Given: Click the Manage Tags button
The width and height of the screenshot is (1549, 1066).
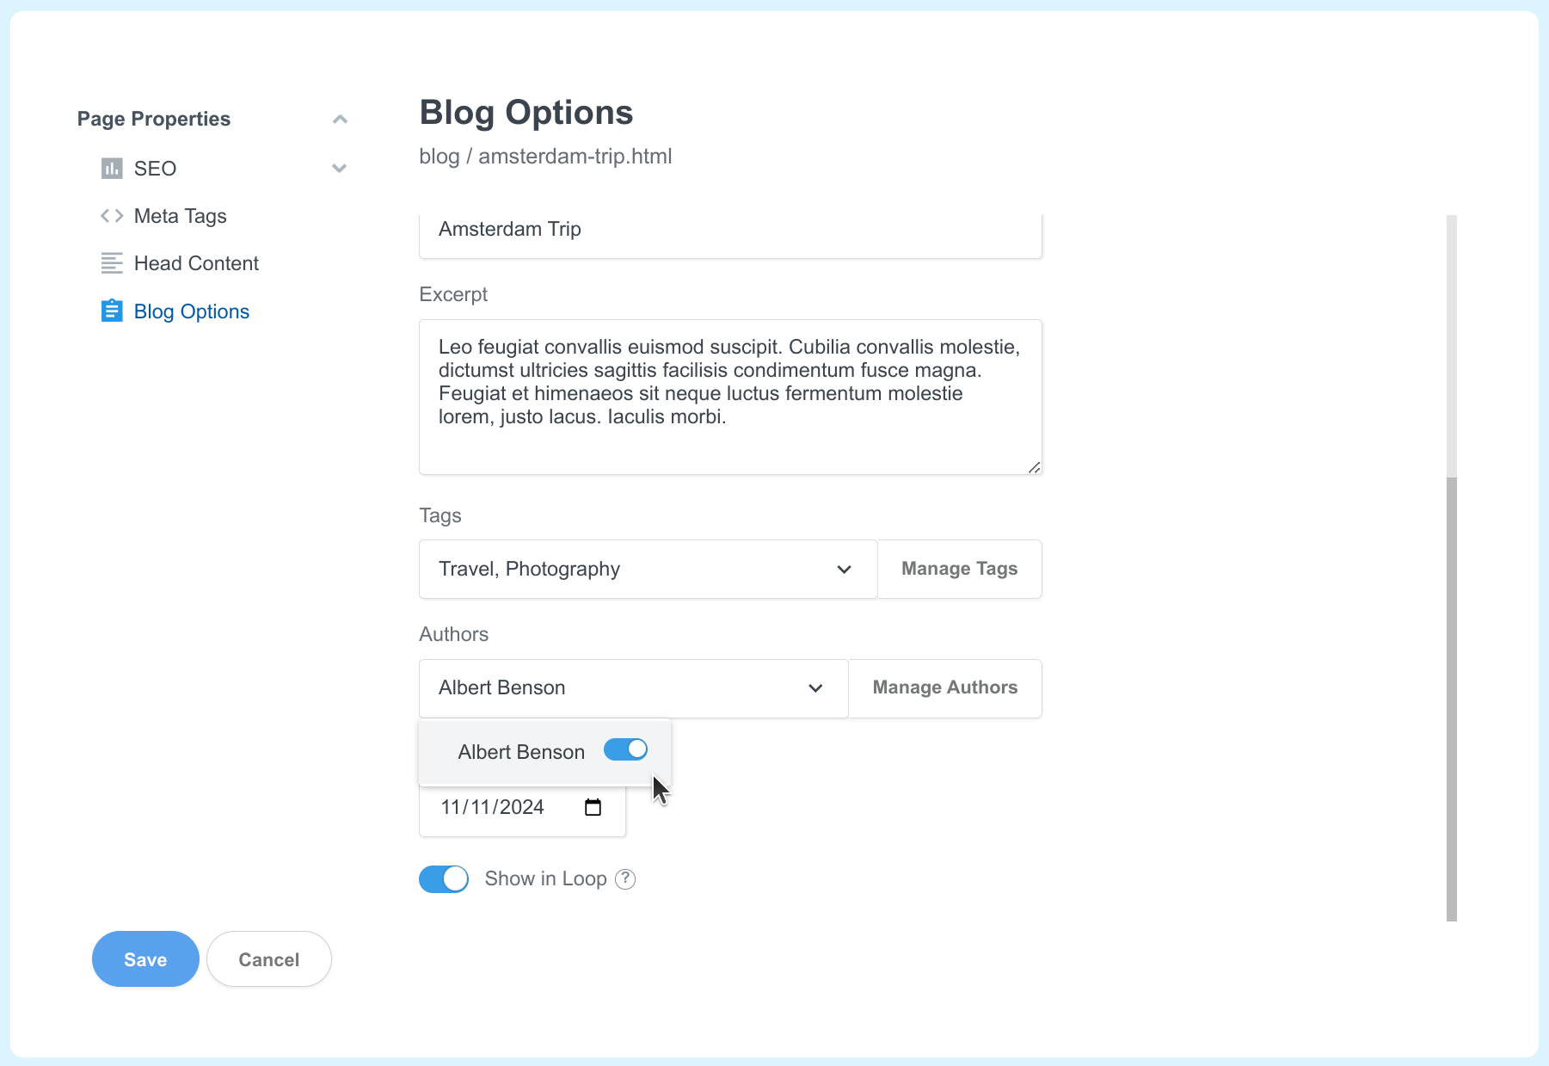Looking at the screenshot, I should click(959, 569).
